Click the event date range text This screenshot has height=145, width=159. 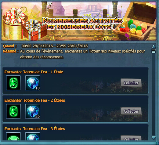coord(55,46)
